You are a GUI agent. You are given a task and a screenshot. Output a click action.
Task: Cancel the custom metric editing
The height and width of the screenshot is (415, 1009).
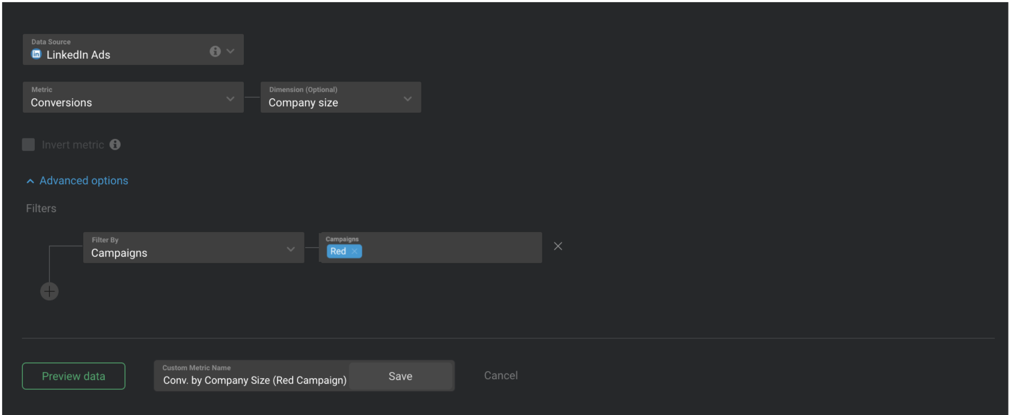coord(501,375)
